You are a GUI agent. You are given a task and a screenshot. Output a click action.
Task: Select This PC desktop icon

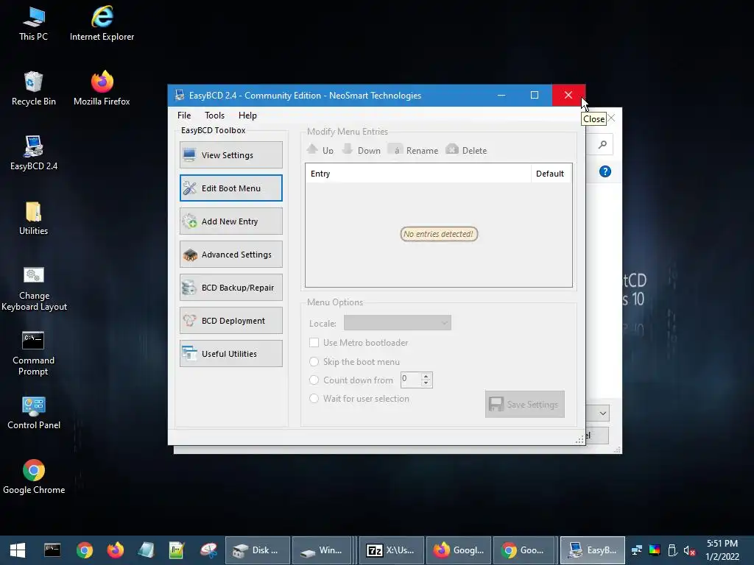click(34, 24)
